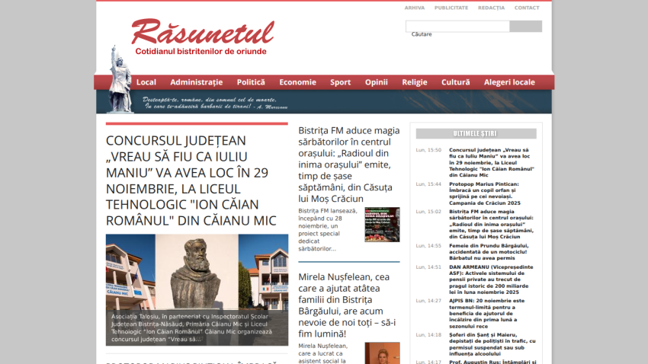Go to the Local section
Image resolution: width=648 pixels, height=364 pixels.
(x=146, y=82)
